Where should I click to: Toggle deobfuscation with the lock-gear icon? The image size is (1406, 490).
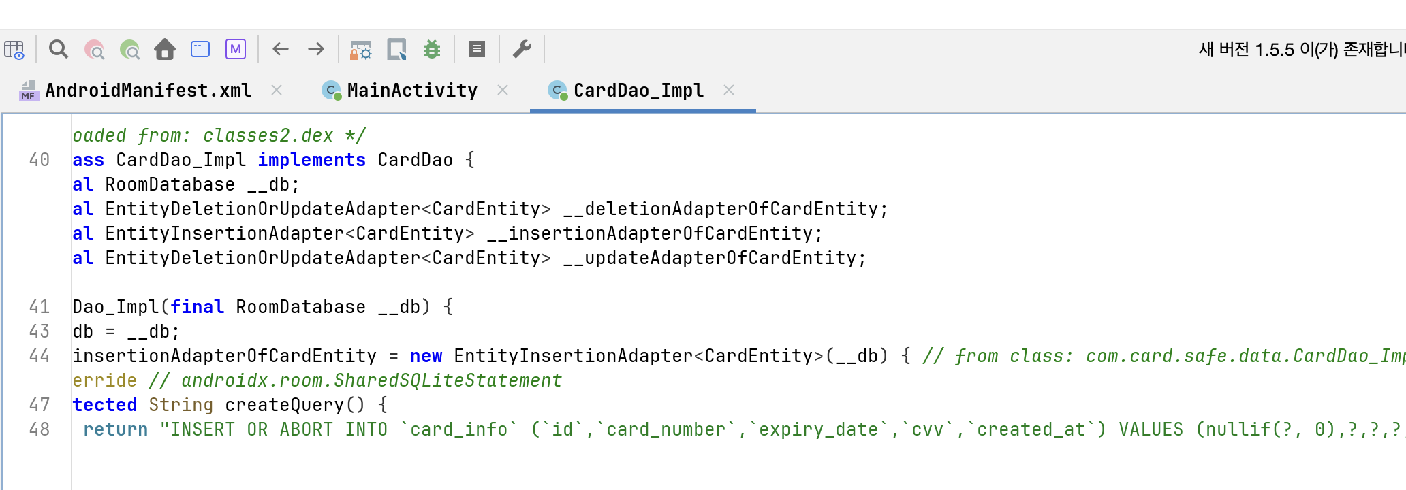click(x=361, y=50)
